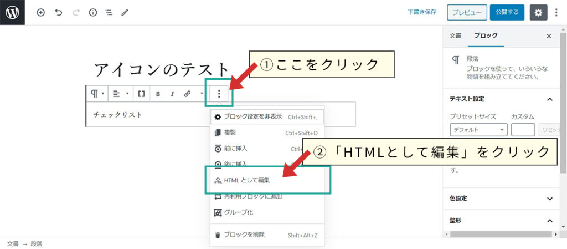
Task: Click the 下書き保存 link
Action: point(421,12)
